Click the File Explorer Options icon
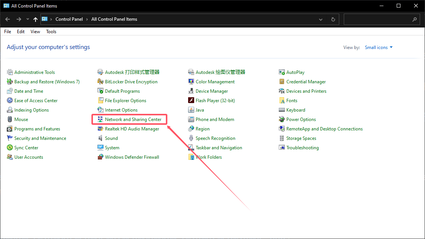This screenshot has height=239, width=425. (100, 101)
